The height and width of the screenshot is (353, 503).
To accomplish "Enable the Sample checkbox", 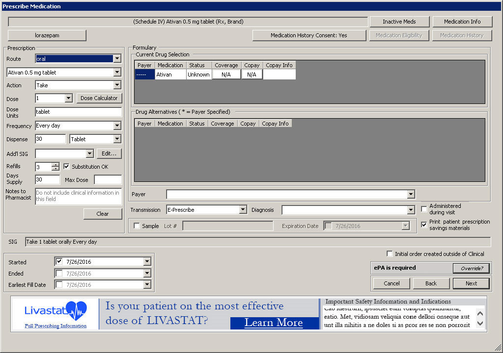I will 137,226.
